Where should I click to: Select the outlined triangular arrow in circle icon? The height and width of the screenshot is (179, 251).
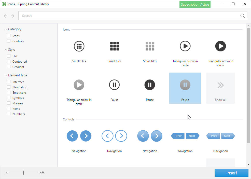tap(185, 46)
